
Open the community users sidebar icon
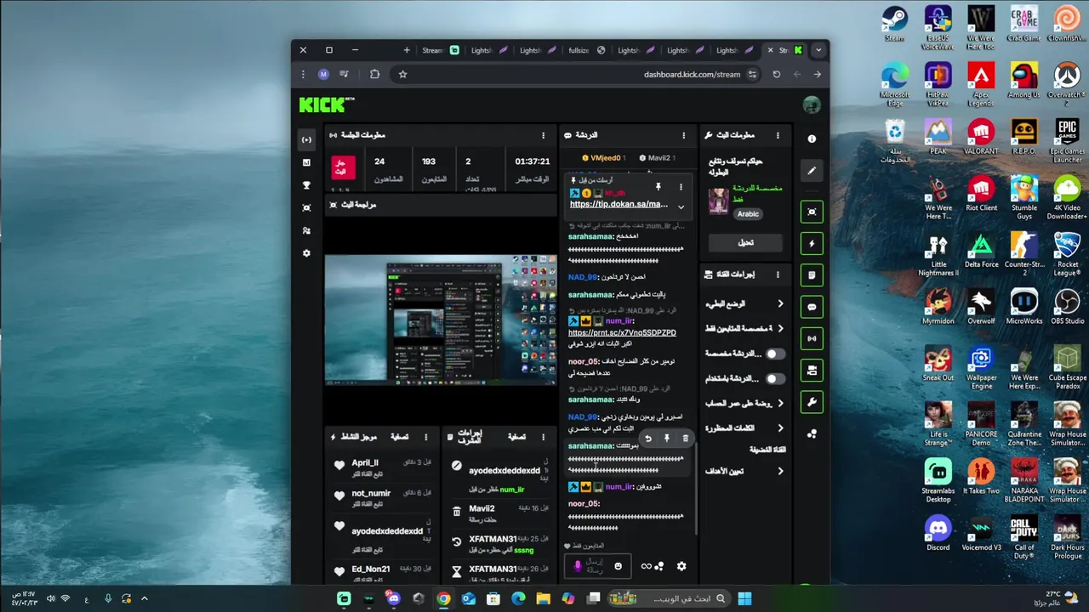coord(307,230)
